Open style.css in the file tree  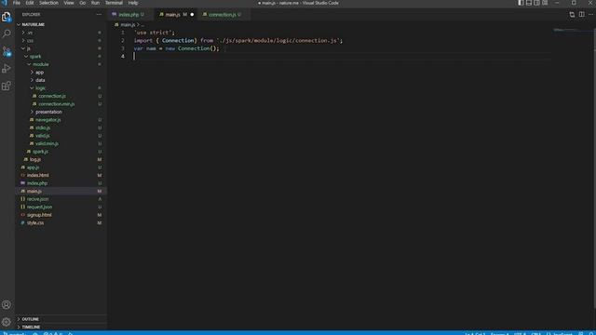61,222
